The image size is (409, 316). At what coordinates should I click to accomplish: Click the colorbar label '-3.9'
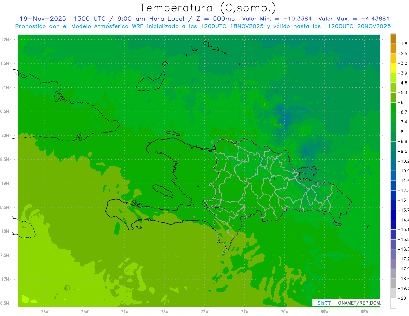point(403,73)
